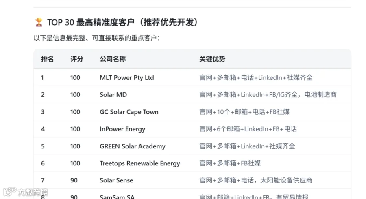Click the '评分' column header

point(77,59)
